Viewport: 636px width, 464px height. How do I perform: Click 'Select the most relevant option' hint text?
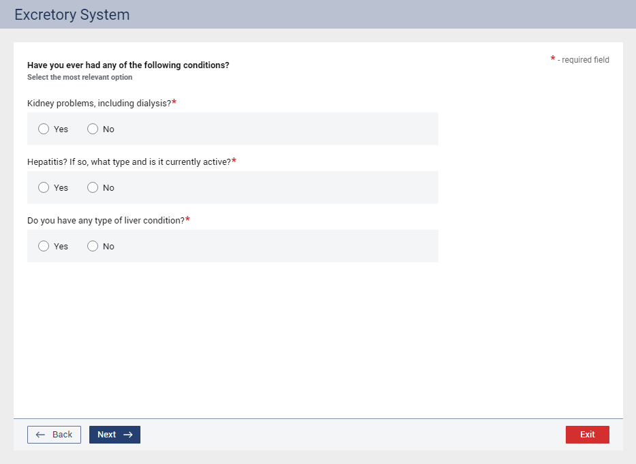tap(80, 78)
